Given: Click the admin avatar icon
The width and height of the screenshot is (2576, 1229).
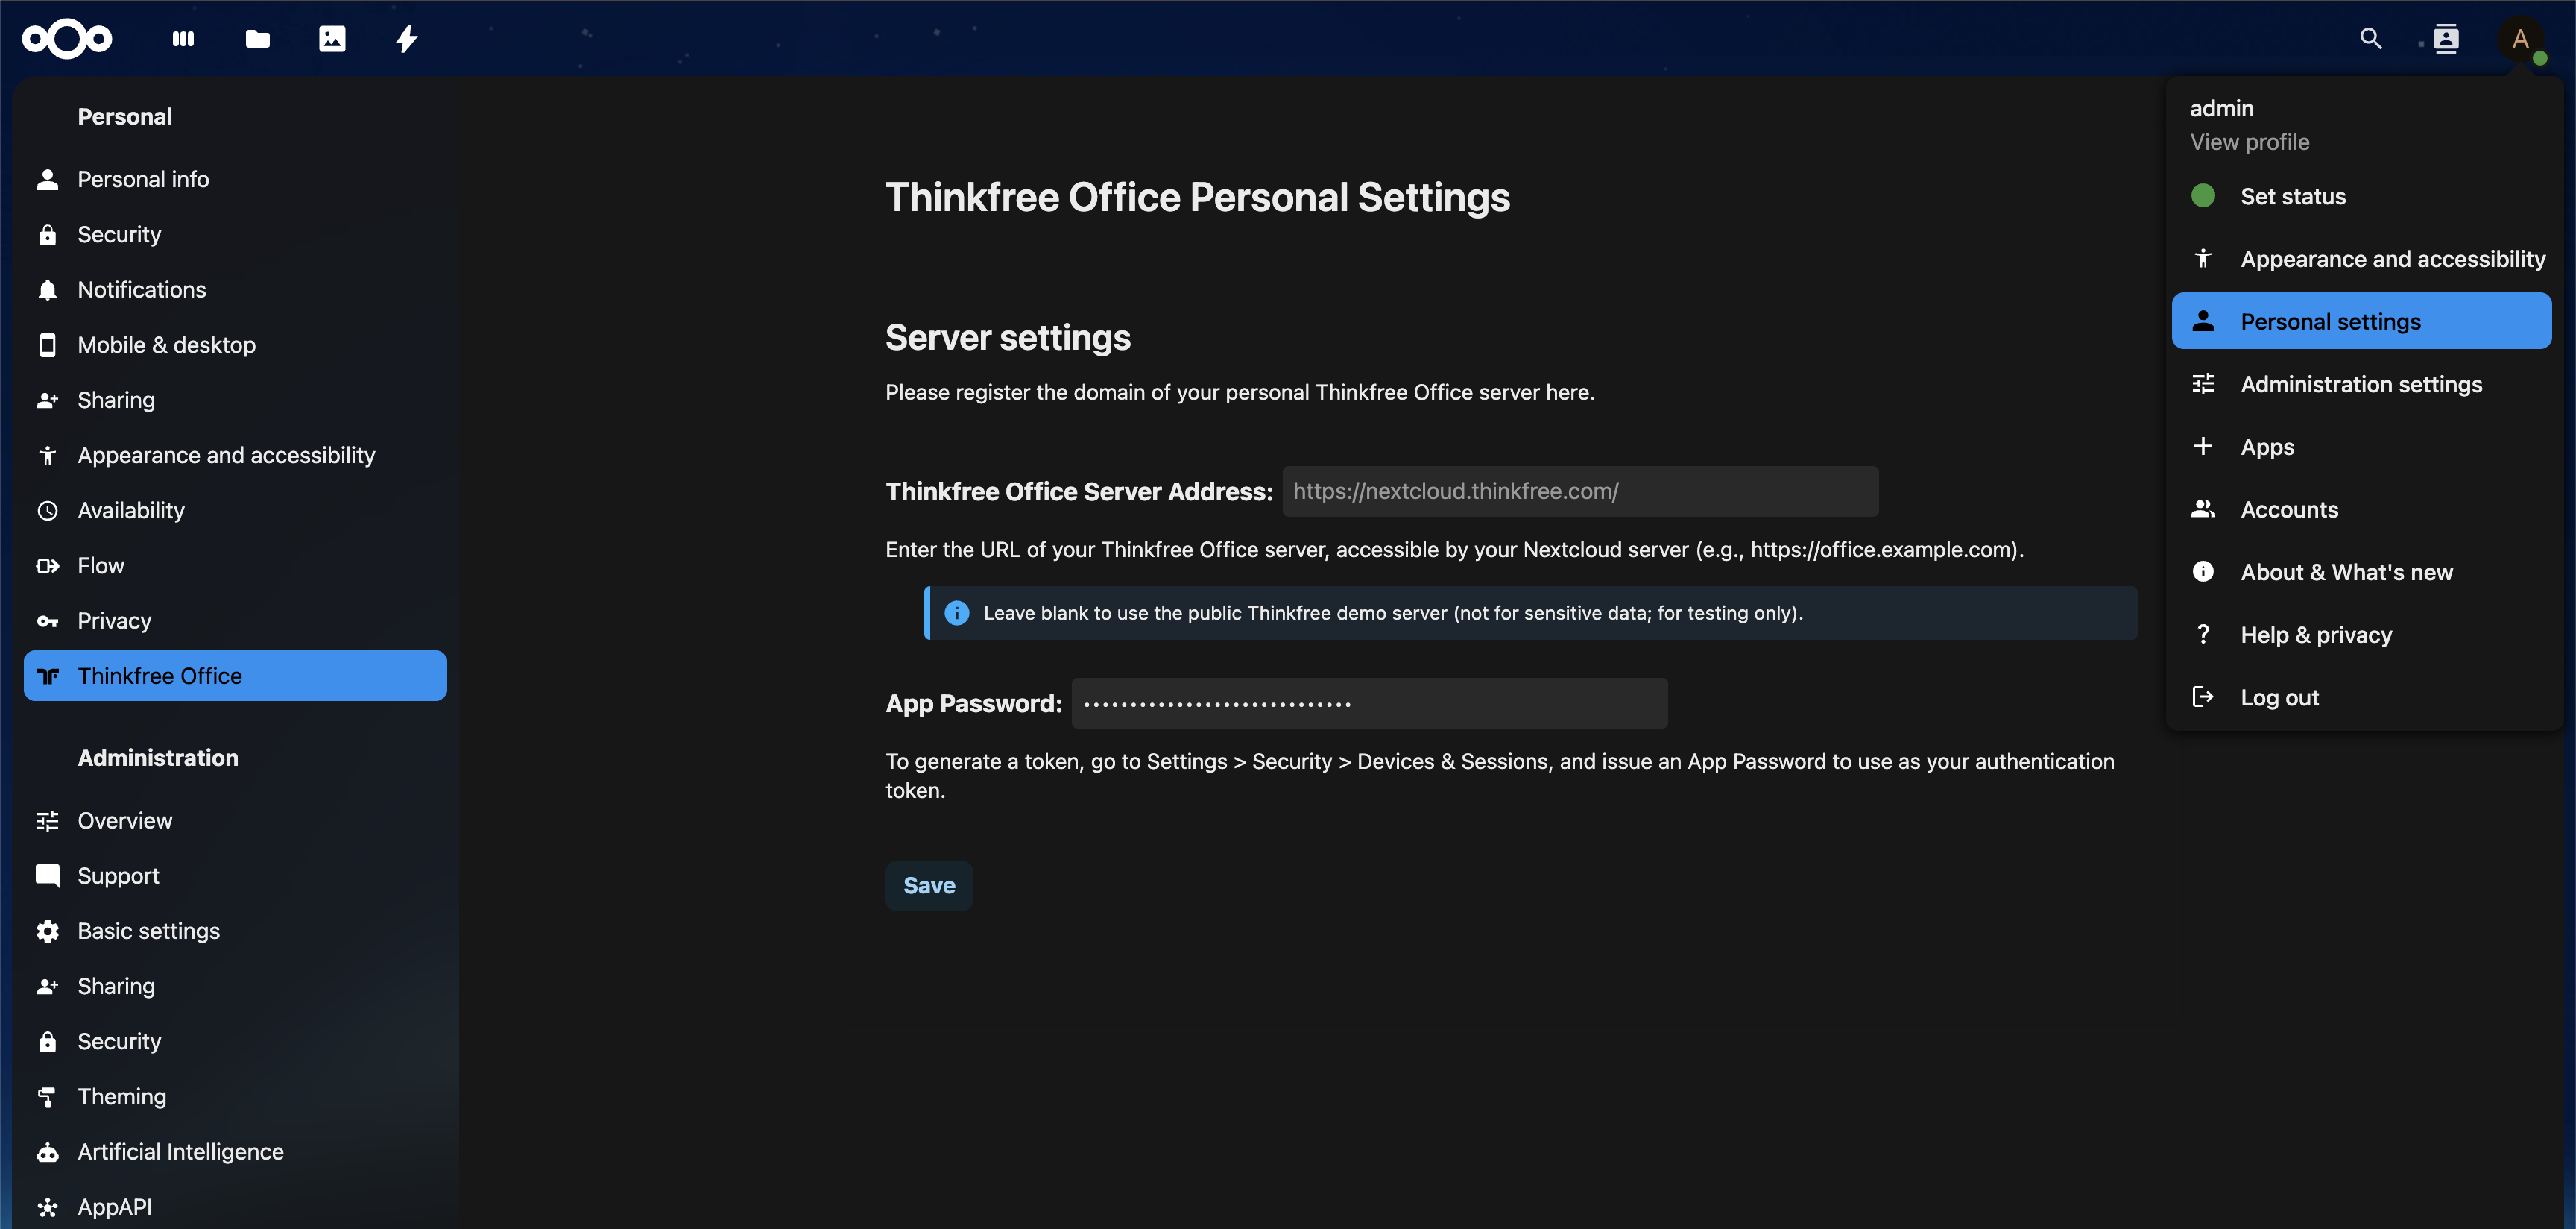Looking at the screenshot, I should point(2520,39).
